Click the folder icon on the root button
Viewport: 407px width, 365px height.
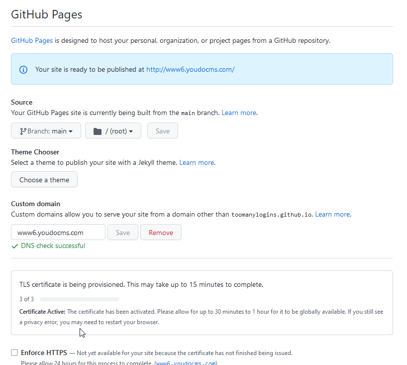98,131
